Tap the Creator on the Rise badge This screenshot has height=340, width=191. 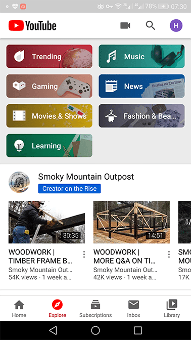coord(69,188)
